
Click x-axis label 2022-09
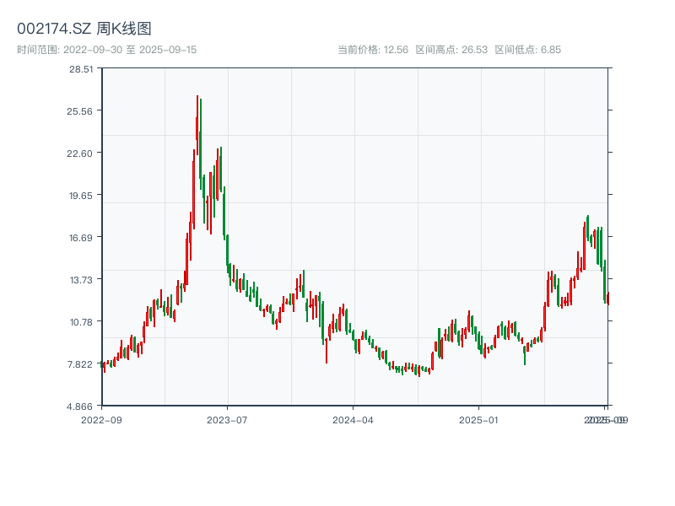point(101,420)
